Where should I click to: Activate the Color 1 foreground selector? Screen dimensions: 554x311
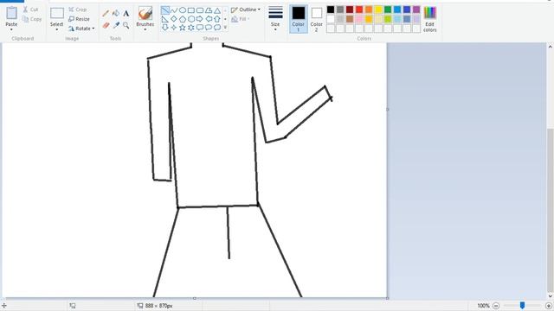coord(298,19)
